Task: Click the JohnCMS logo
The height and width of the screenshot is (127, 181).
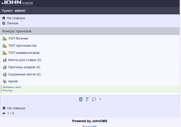Action: 17,3
